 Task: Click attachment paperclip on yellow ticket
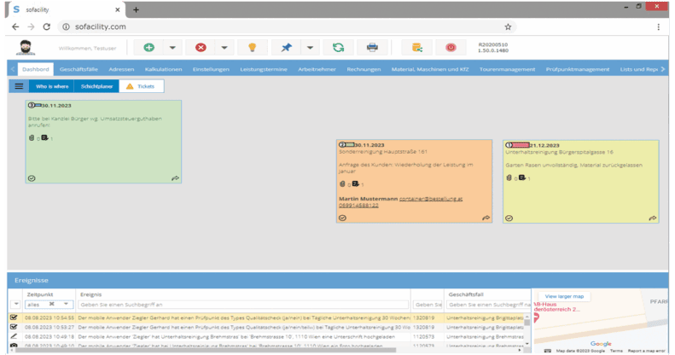[x=509, y=177]
